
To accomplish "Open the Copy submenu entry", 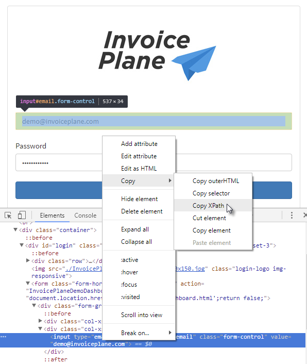I will pos(139,180).
